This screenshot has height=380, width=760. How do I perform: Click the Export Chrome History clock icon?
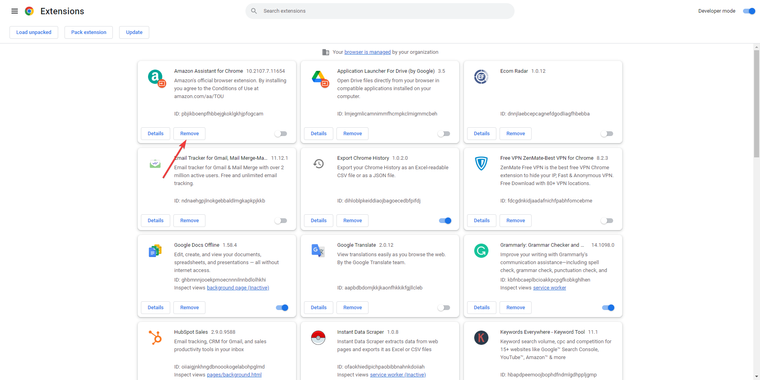[319, 164]
